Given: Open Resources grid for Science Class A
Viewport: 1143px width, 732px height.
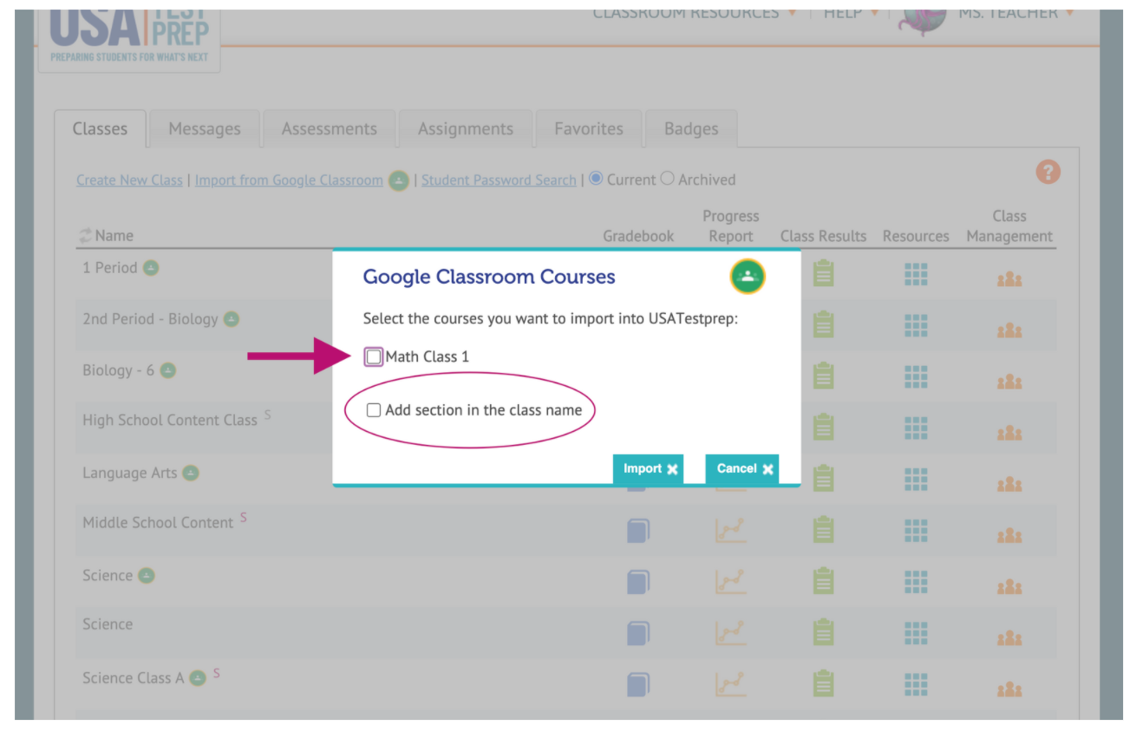Looking at the screenshot, I should 916,685.
